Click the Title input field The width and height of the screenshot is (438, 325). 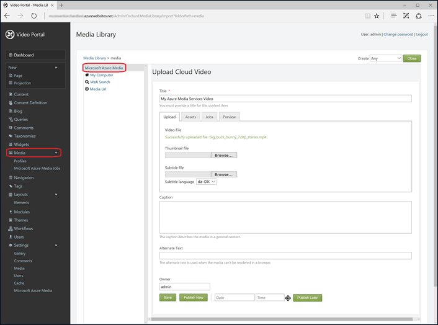click(285, 99)
